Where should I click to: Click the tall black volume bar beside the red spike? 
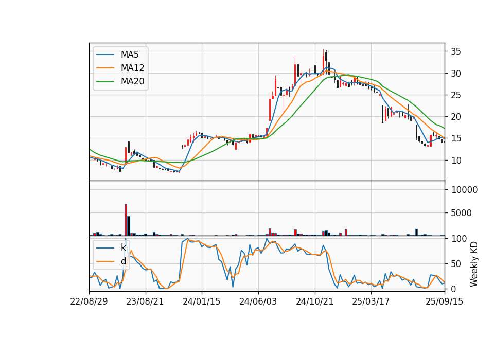coord(129,226)
